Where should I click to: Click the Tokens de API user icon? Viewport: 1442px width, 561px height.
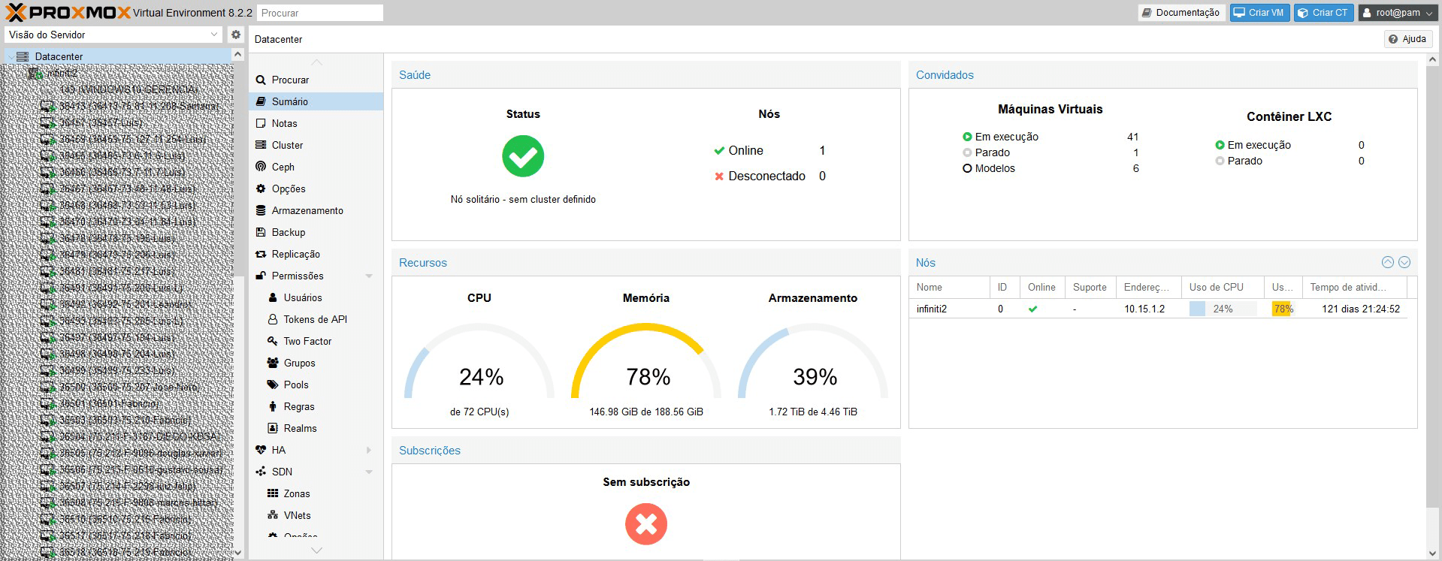click(273, 319)
